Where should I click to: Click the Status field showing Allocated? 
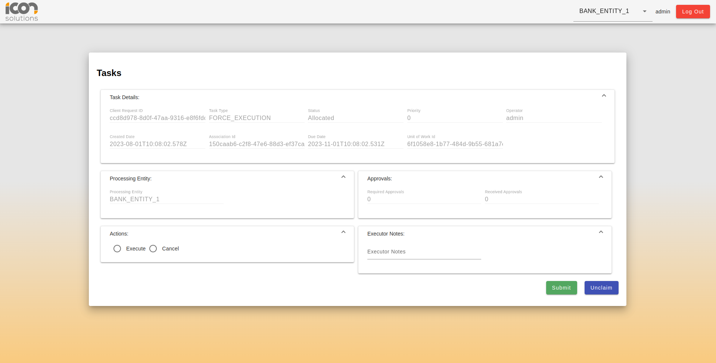point(355,118)
